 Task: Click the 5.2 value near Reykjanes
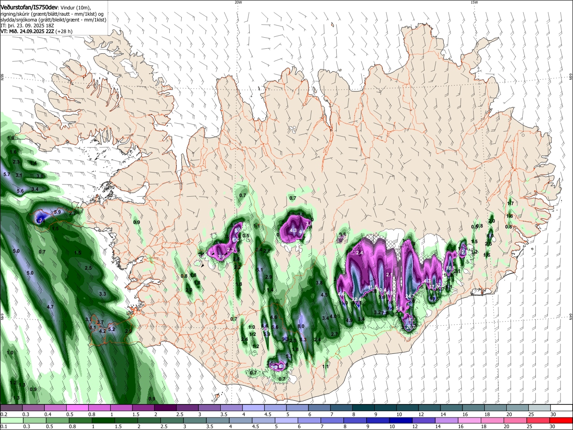pyautogui.click(x=112, y=329)
